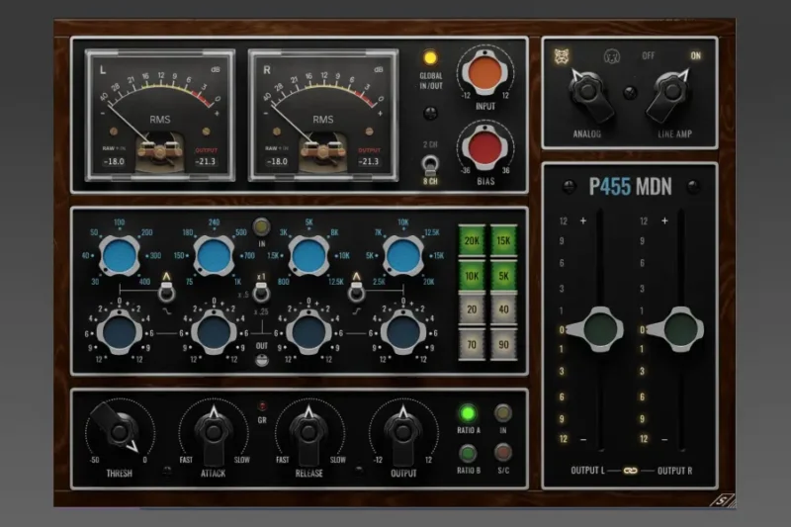Click the small black button below Global In/Out
791x527 pixels.
click(x=430, y=114)
